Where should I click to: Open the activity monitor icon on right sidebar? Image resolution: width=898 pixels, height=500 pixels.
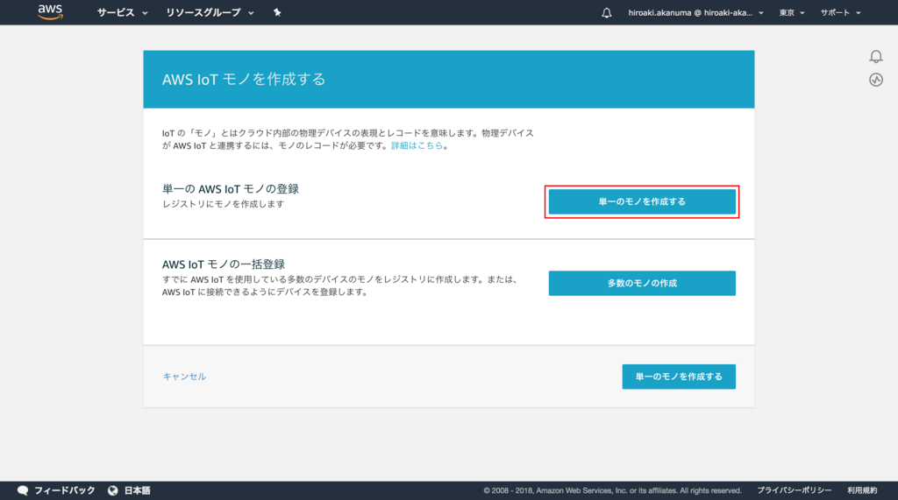(876, 80)
